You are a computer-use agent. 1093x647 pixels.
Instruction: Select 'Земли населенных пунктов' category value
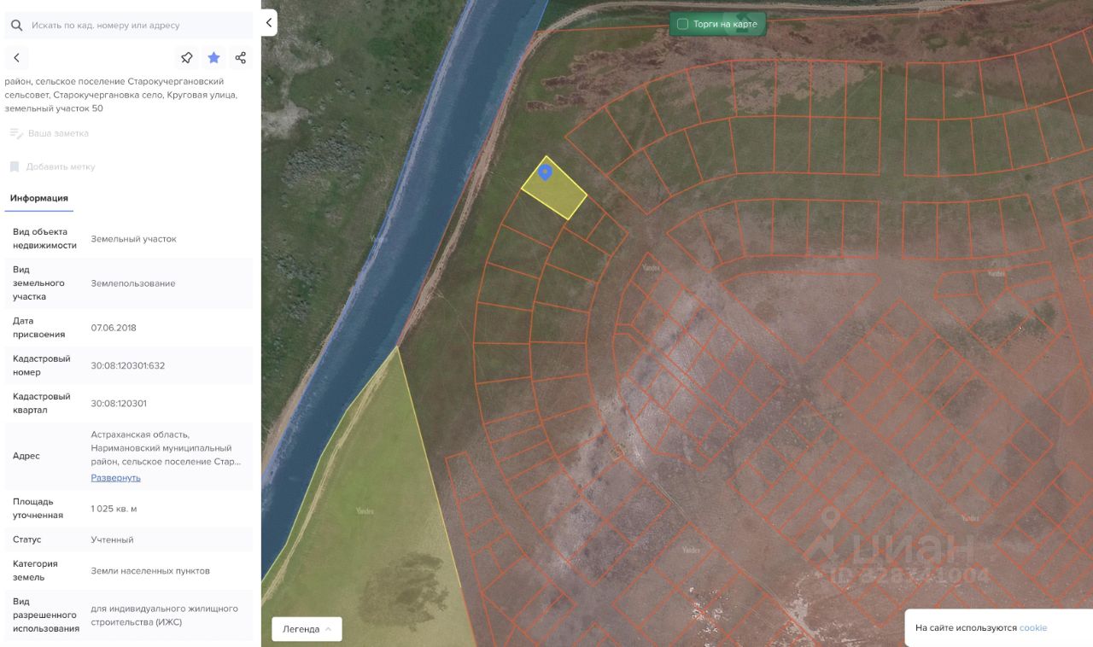(150, 571)
